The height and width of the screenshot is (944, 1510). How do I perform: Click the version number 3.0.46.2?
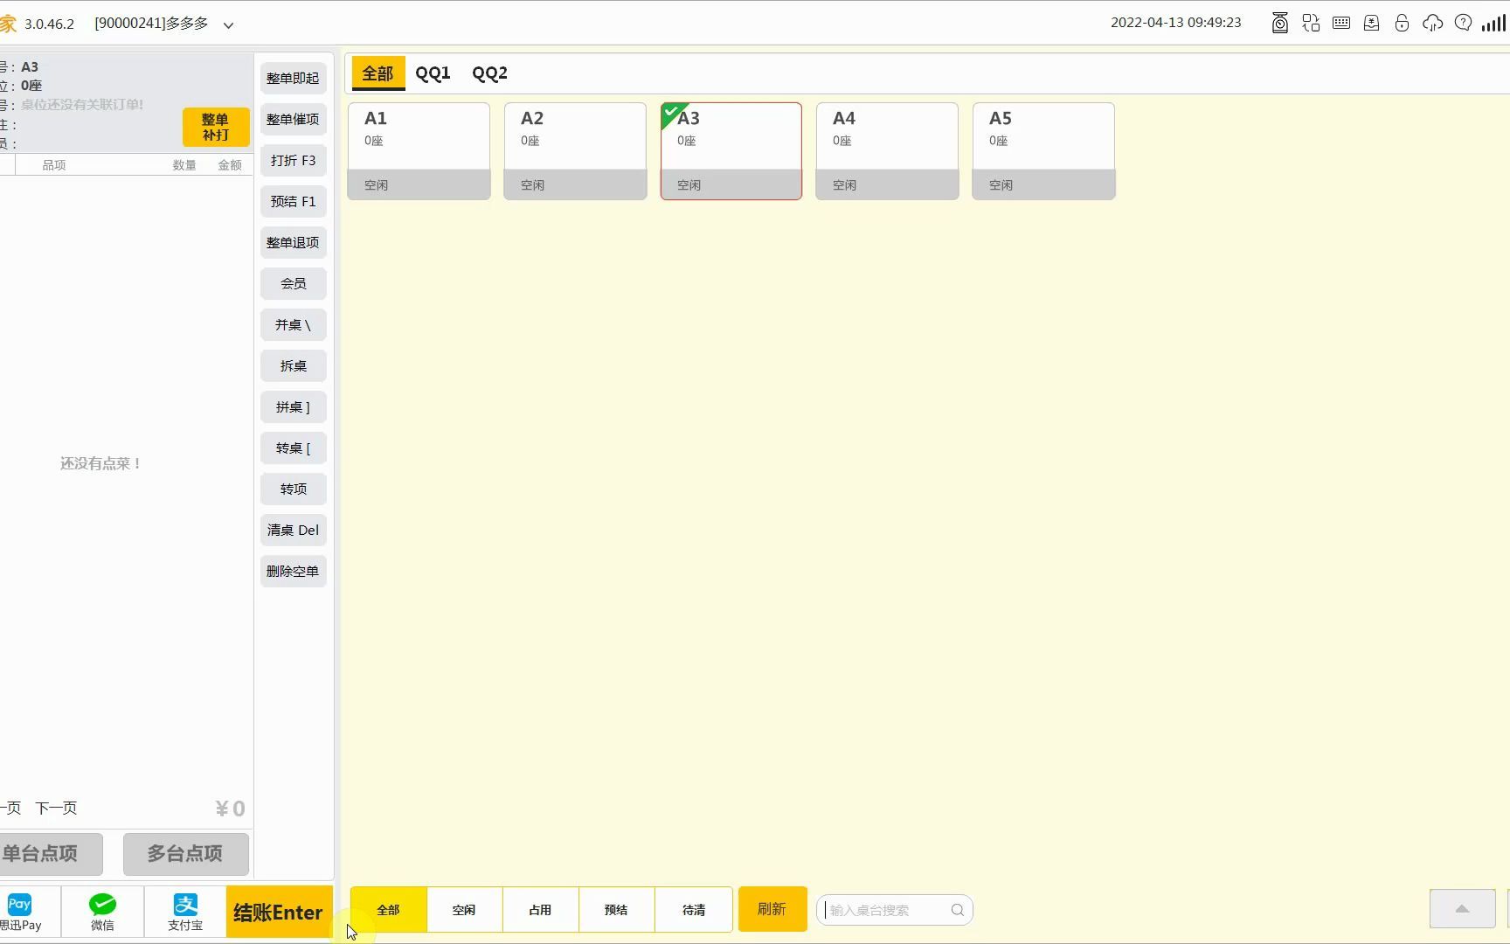pos(49,24)
